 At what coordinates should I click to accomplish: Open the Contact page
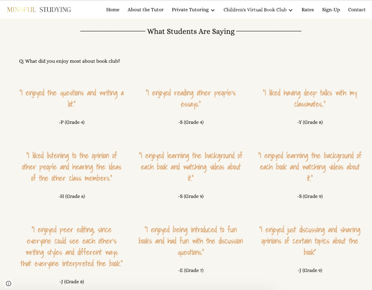click(x=357, y=10)
